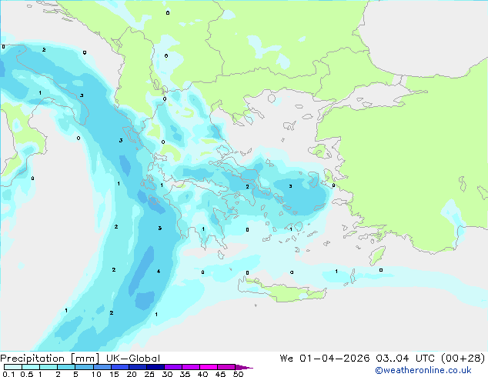This screenshot has width=488, height=377.
Task: Click the 'We 01-04-2026' date text
Action: [x=325, y=359]
